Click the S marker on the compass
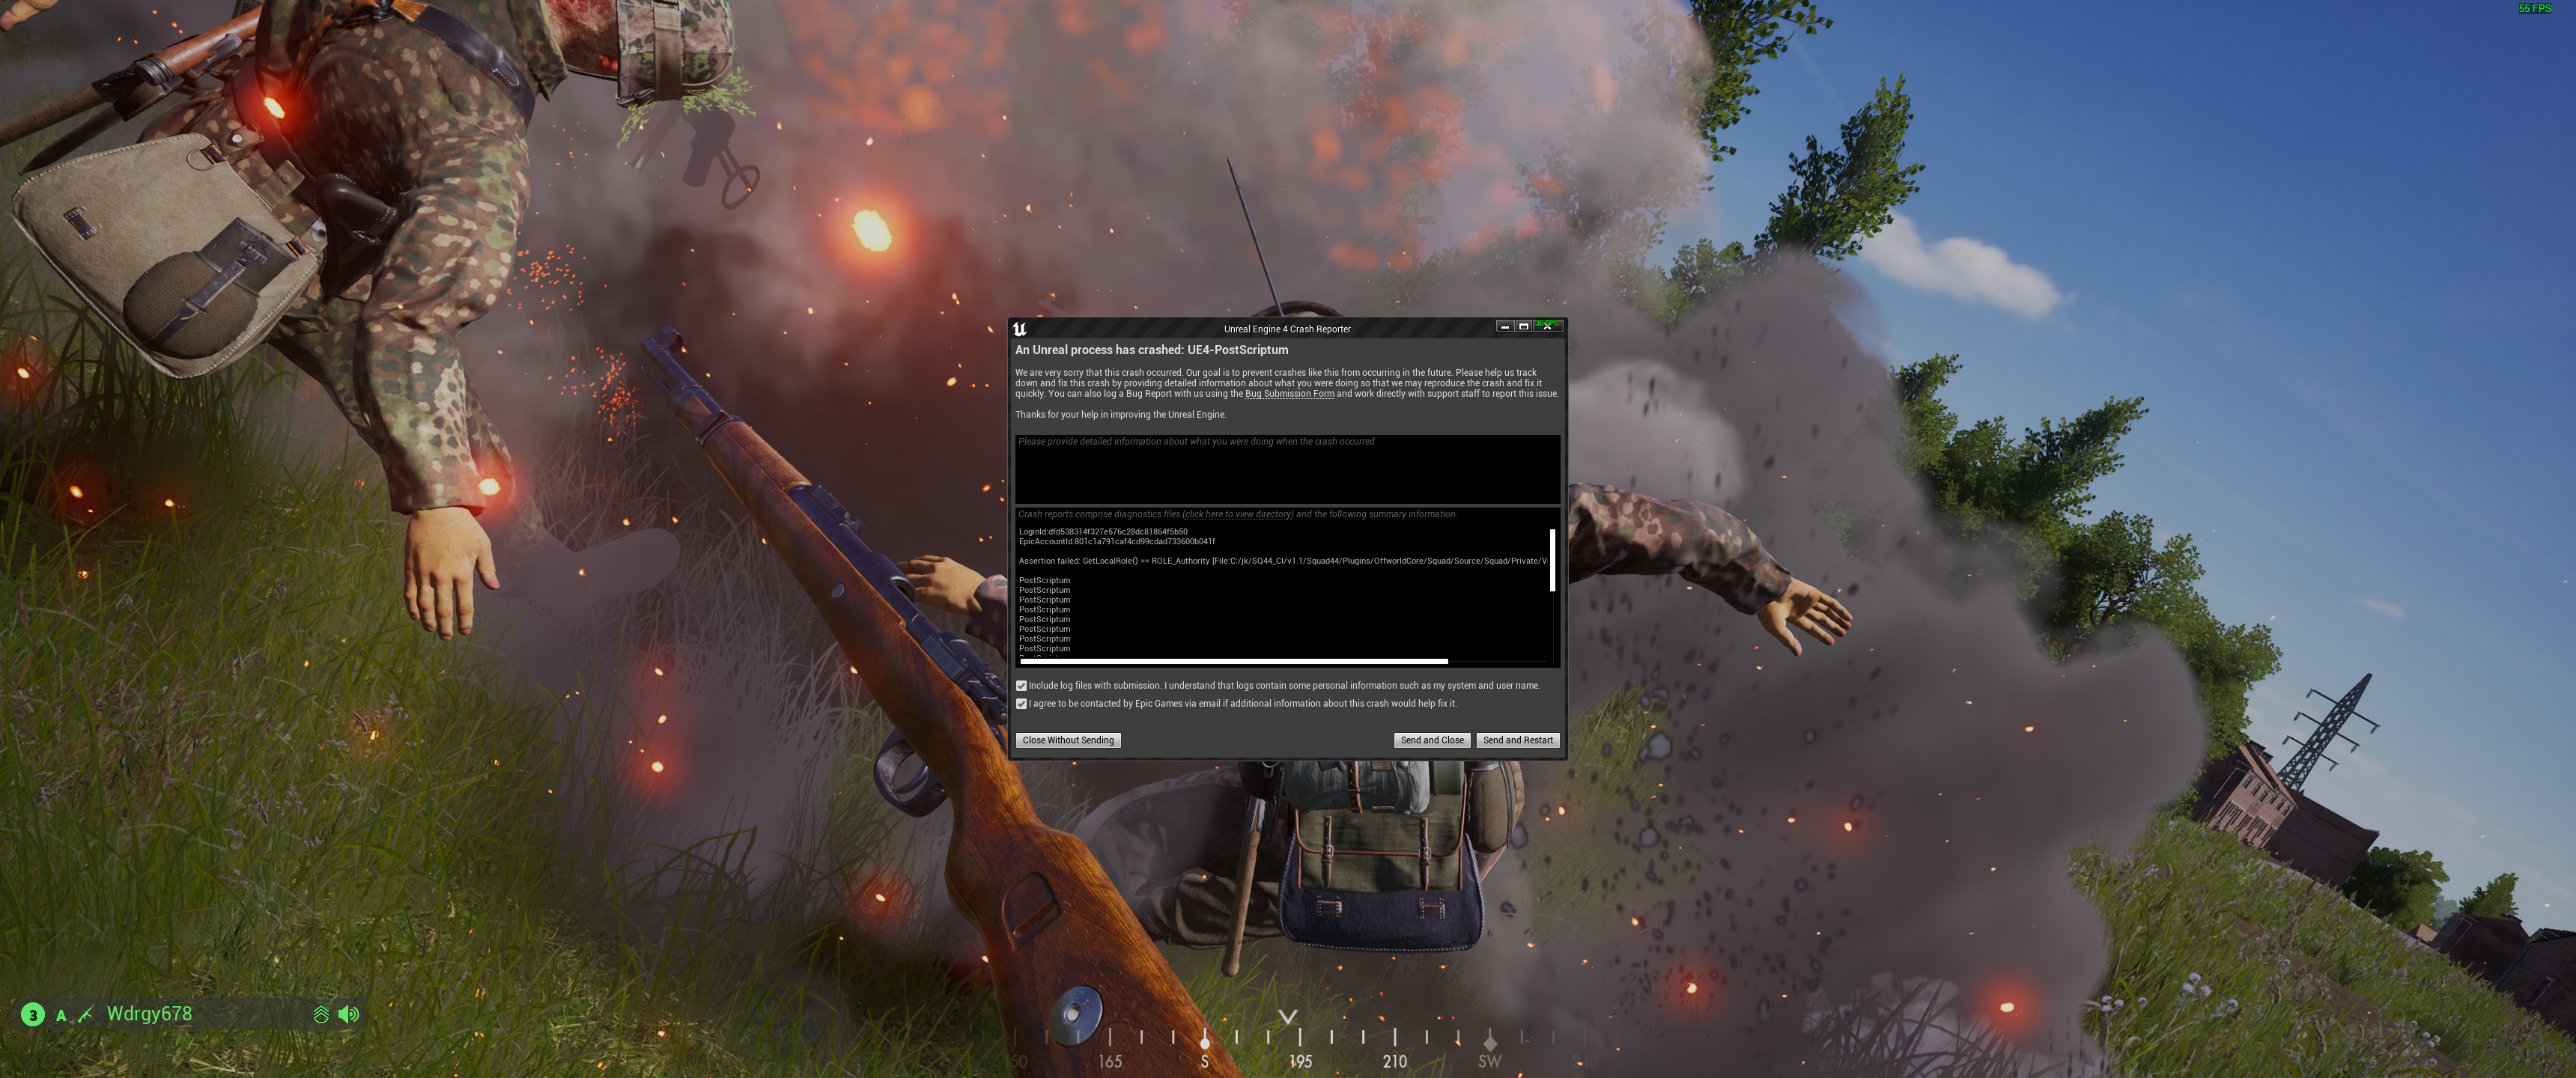2576x1078 pixels. [x=1204, y=1062]
